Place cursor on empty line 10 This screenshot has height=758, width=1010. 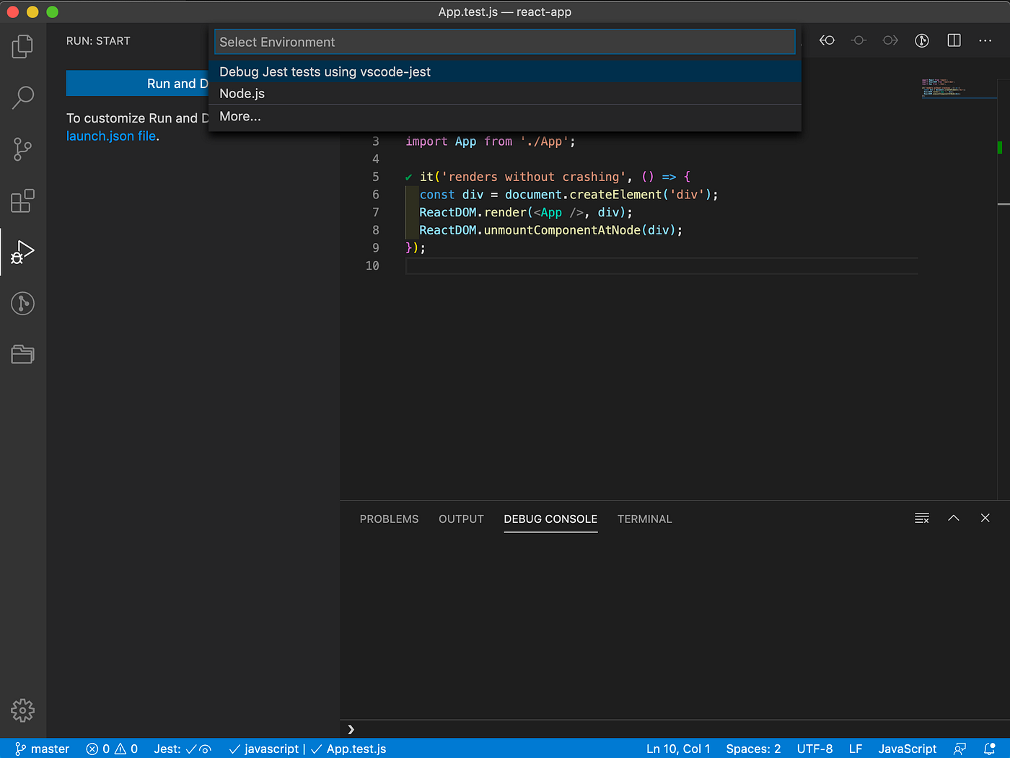(661, 265)
